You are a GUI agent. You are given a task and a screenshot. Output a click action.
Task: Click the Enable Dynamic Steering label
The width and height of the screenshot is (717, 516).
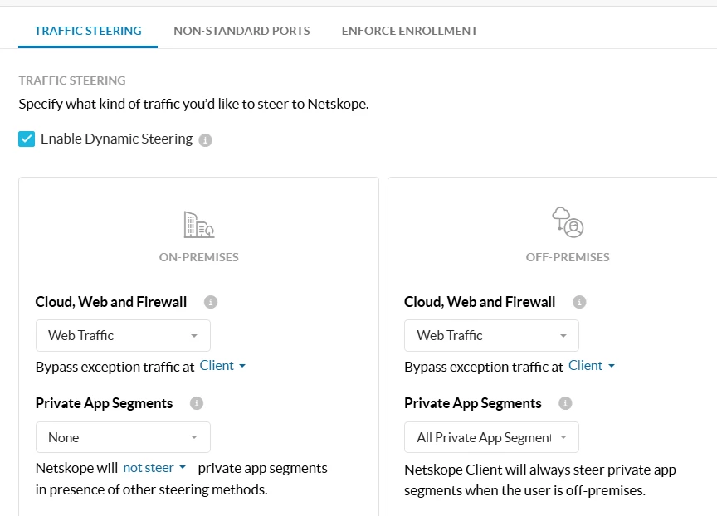point(117,139)
